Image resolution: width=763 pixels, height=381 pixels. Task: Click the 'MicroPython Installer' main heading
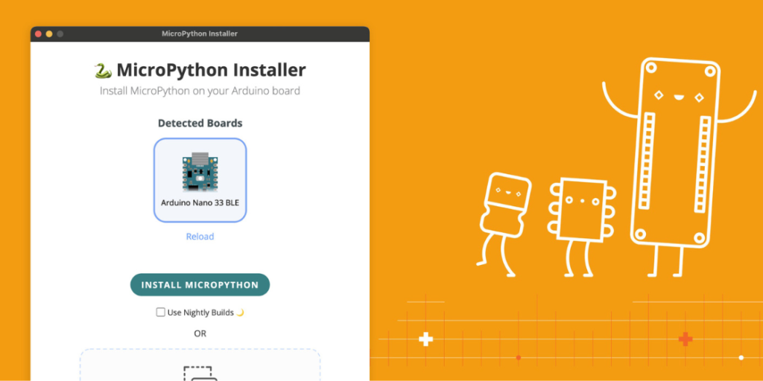211,71
